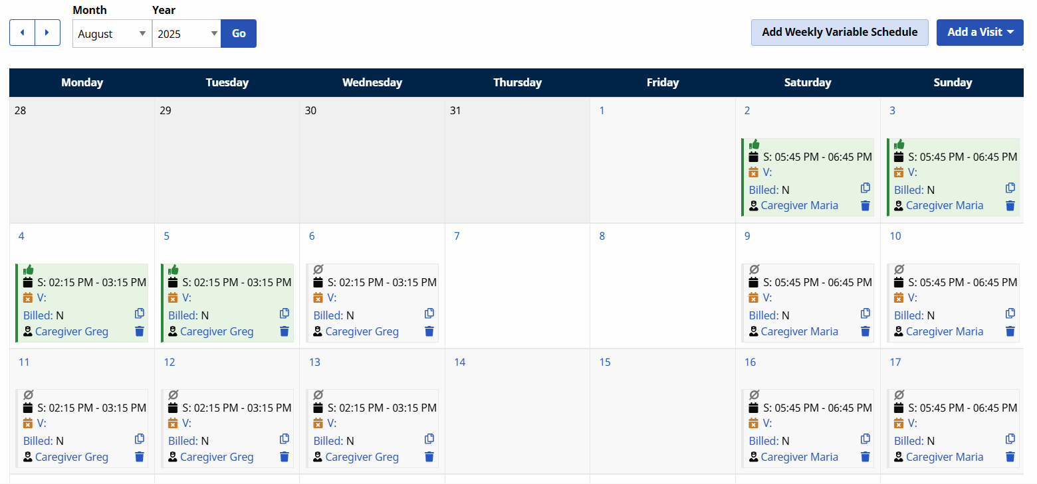The image size is (1037, 484).
Task: Delete the August 10 visit
Action: 1010,331
